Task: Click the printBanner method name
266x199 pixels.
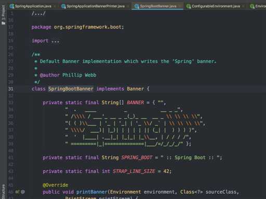Action: click(x=92, y=192)
